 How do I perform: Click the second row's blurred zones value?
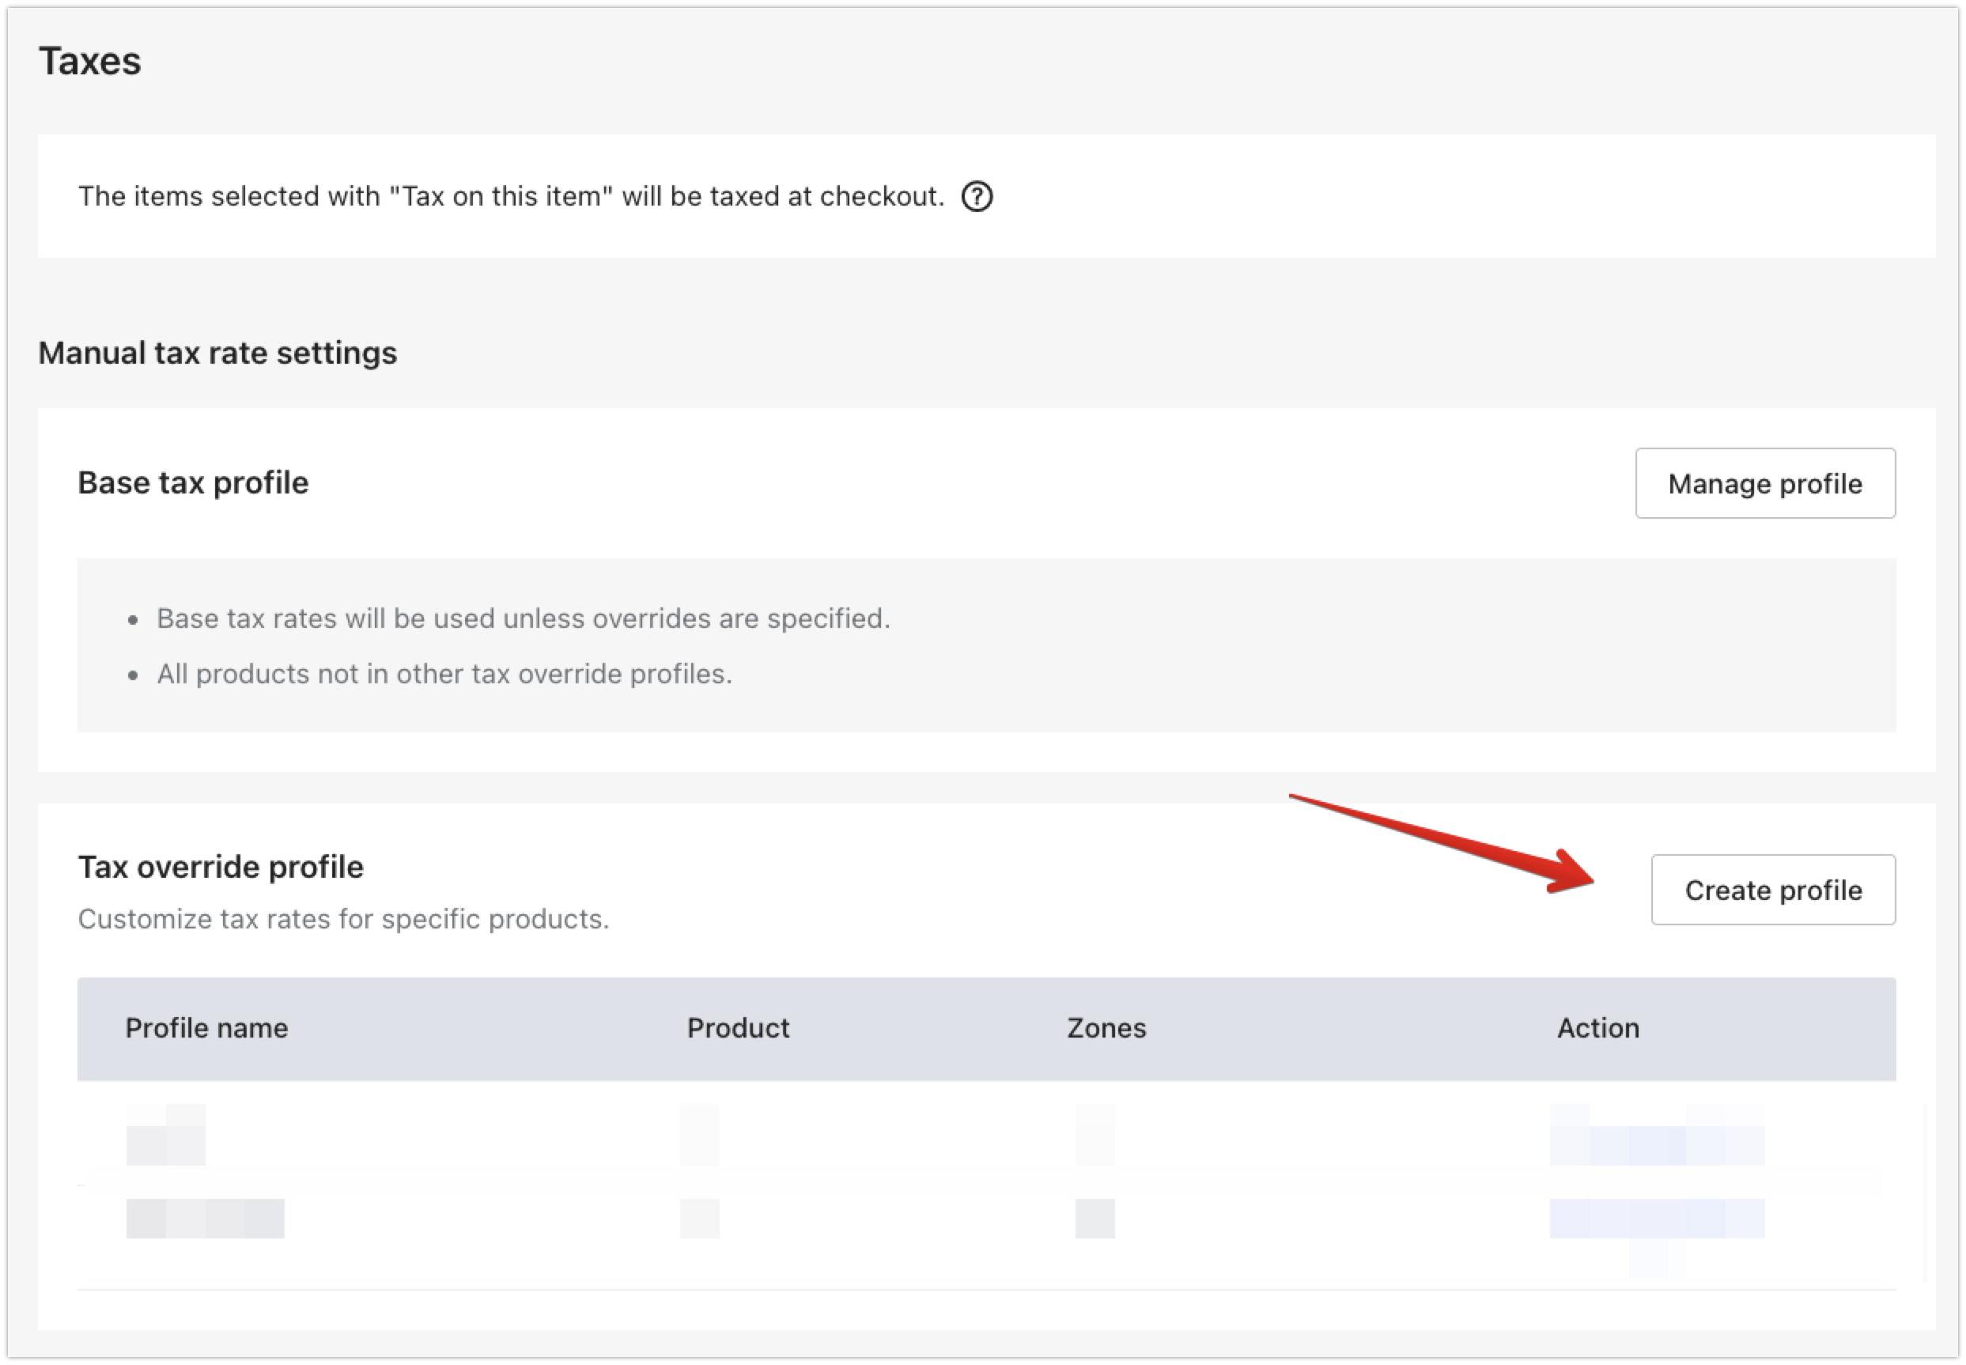pos(1095,1219)
